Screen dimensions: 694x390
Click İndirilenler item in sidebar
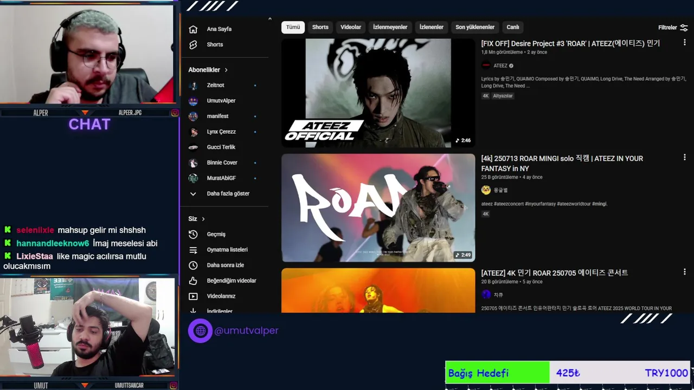click(x=219, y=311)
